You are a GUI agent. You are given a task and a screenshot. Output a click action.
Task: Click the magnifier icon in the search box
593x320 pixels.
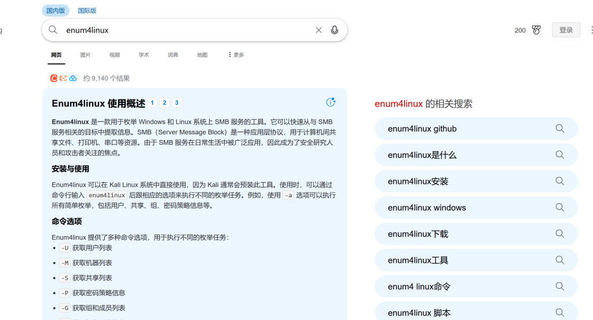53,30
